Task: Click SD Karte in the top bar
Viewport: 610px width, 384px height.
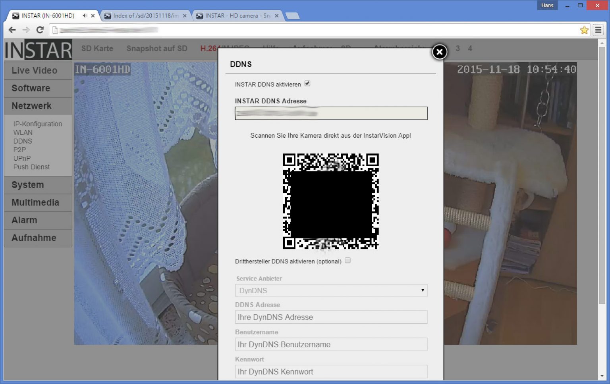Action: pyautogui.click(x=97, y=48)
